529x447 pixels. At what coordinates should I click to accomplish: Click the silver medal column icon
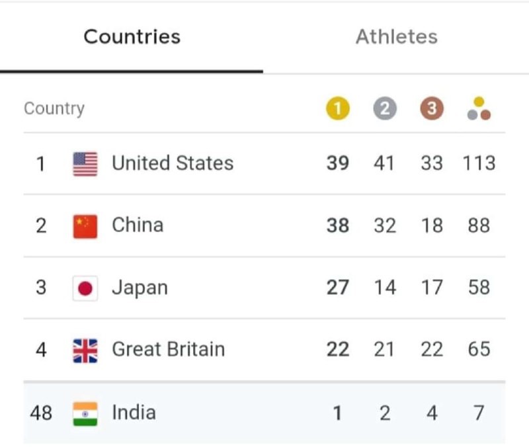[385, 108]
